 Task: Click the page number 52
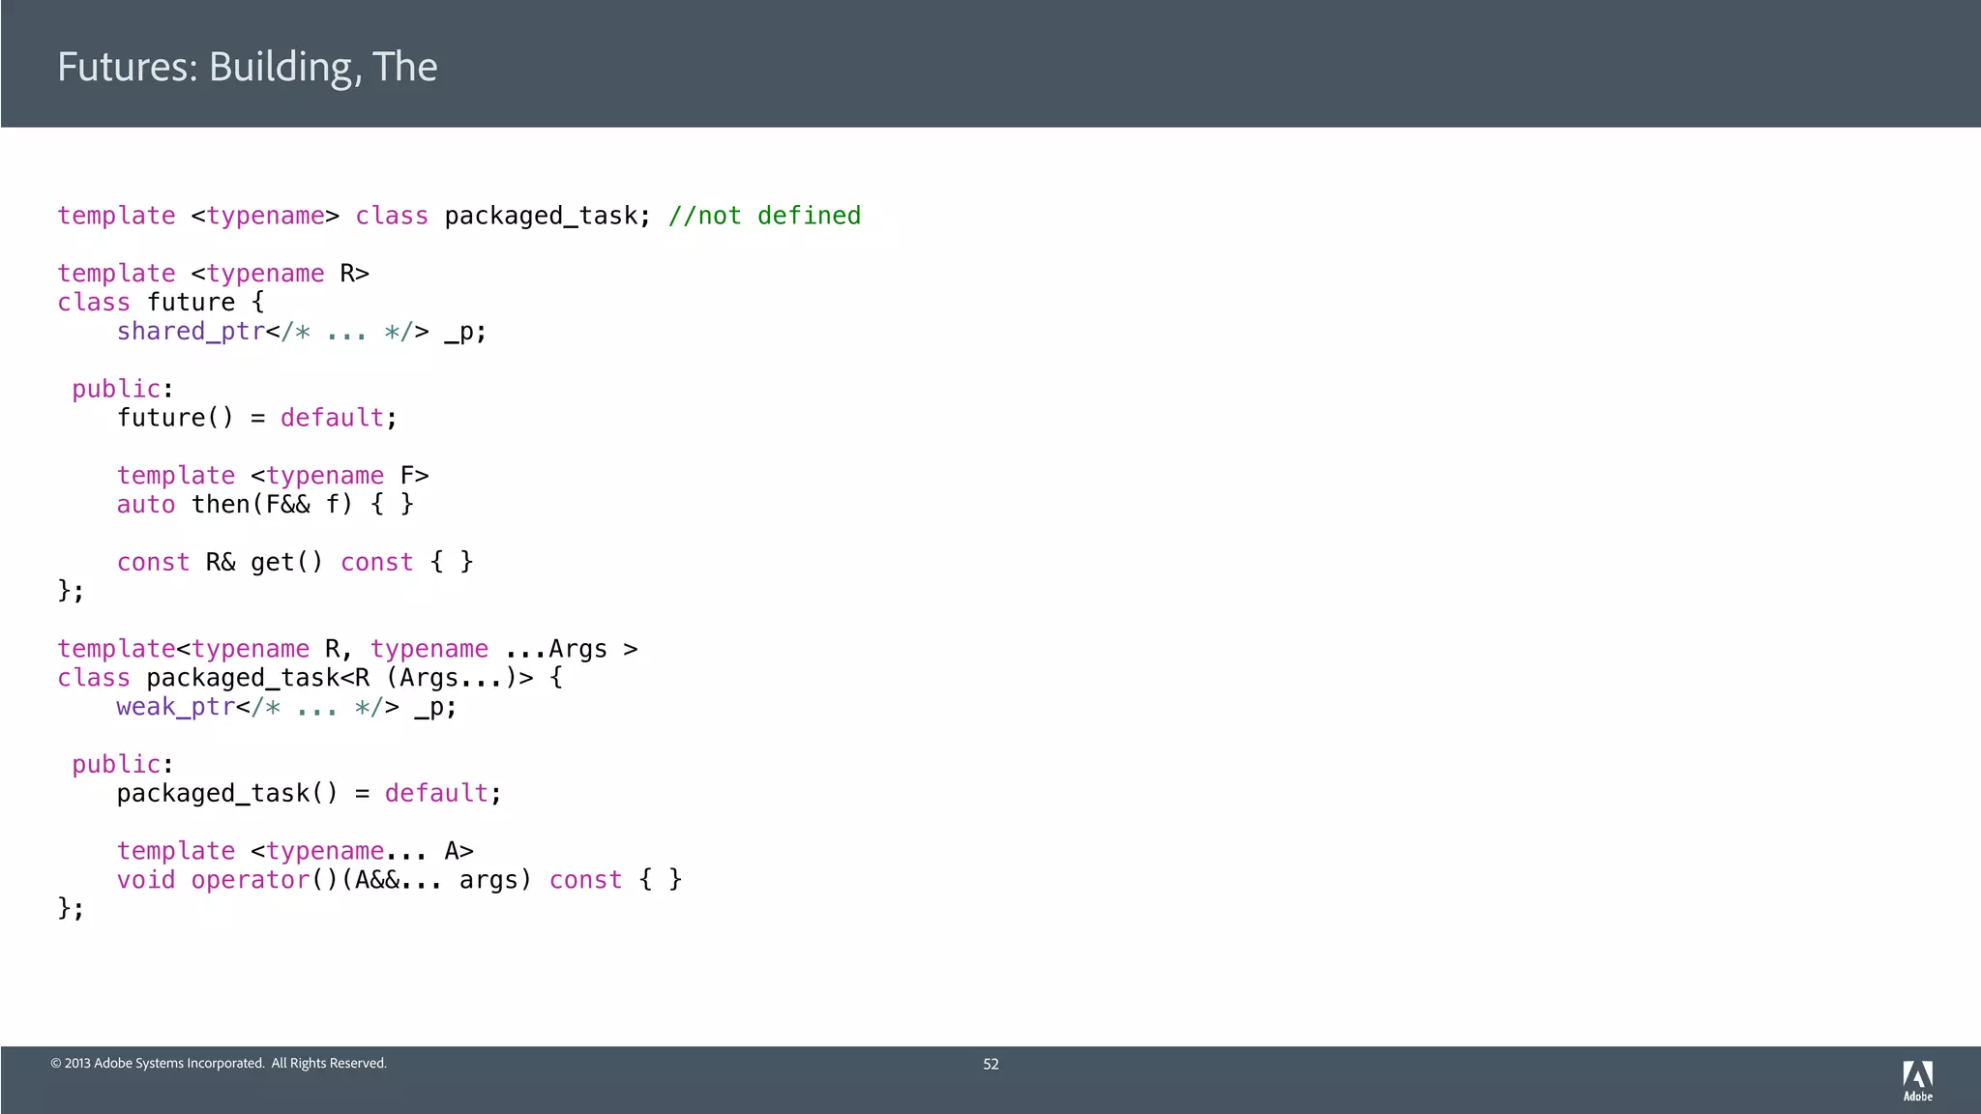point(990,1064)
